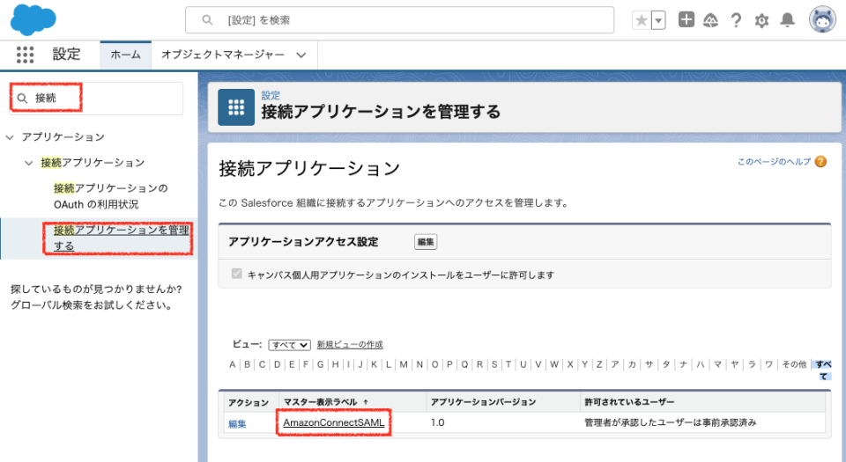Open the setup gear icon
This screenshot has width=846, height=462.
tap(761, 20)
